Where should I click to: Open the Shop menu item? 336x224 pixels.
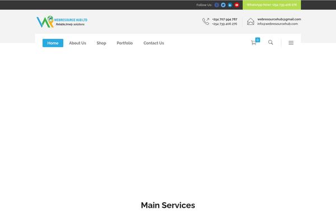point(101,43)
